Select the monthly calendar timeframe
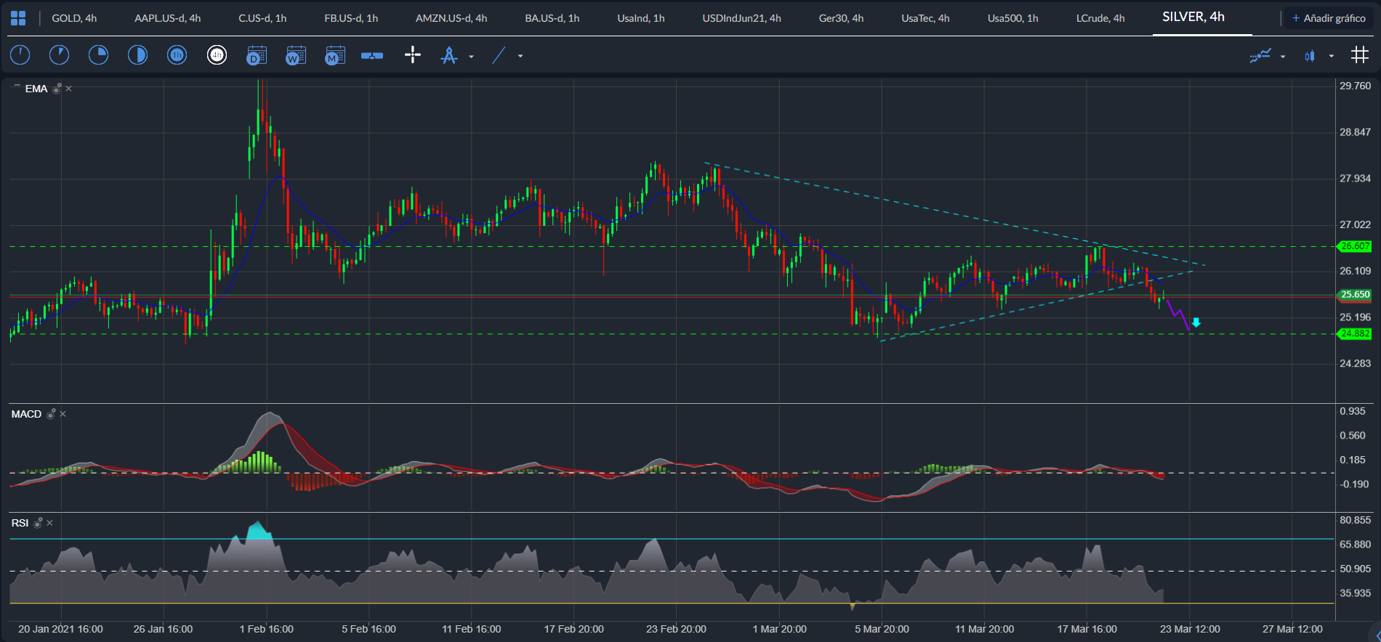The height and width of the screenshot is (642, 1381). coord(335,55)
